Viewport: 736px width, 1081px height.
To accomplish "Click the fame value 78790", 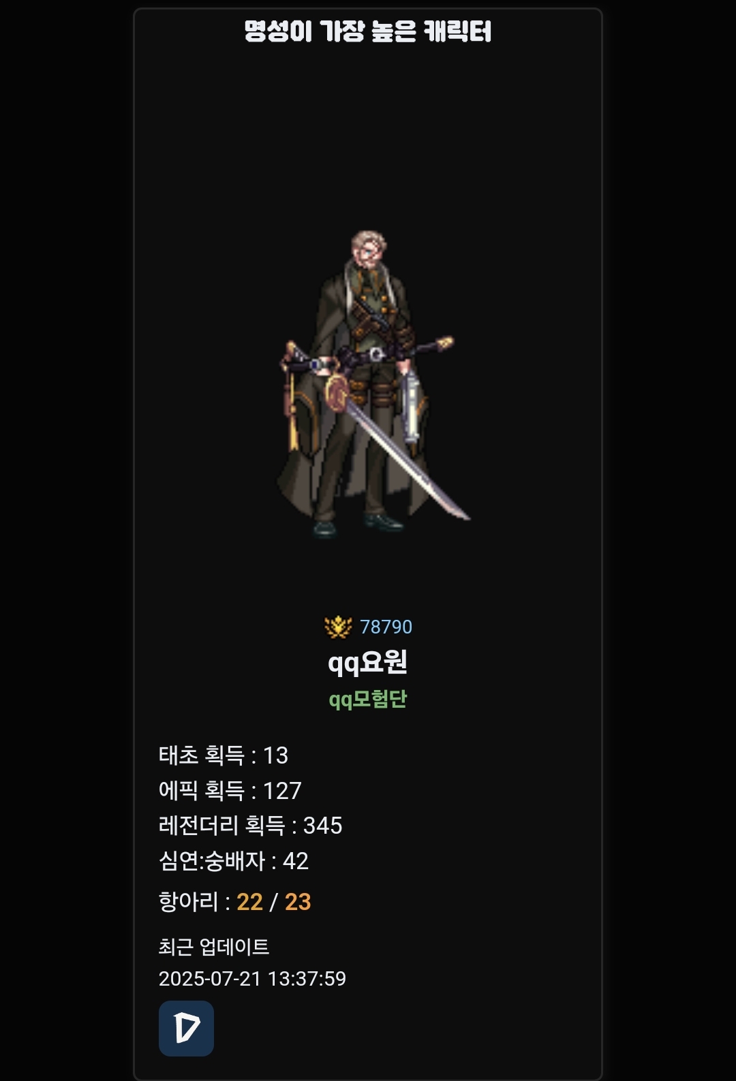I will [x=386, y=627].
